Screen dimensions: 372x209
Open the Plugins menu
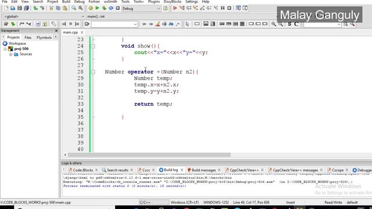(153, 2)
